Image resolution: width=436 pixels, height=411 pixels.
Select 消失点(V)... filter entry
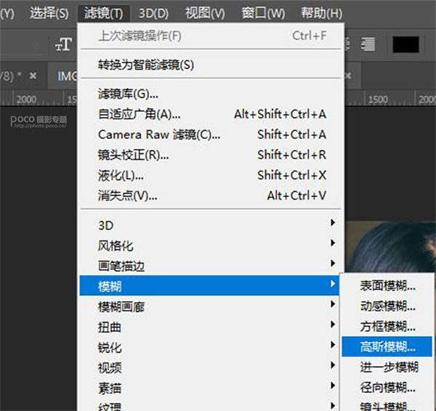coord(210,195)
